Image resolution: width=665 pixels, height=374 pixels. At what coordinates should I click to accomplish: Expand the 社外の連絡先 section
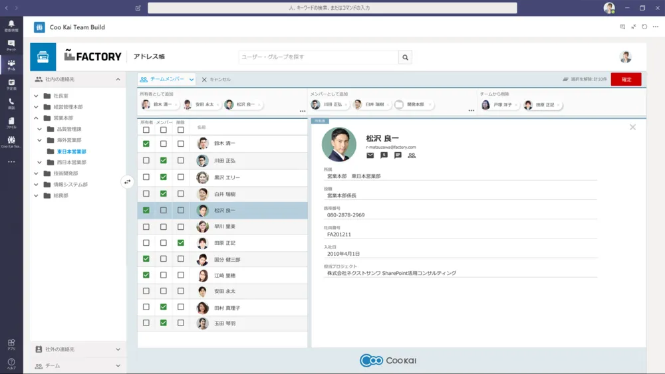click(118, 349)
